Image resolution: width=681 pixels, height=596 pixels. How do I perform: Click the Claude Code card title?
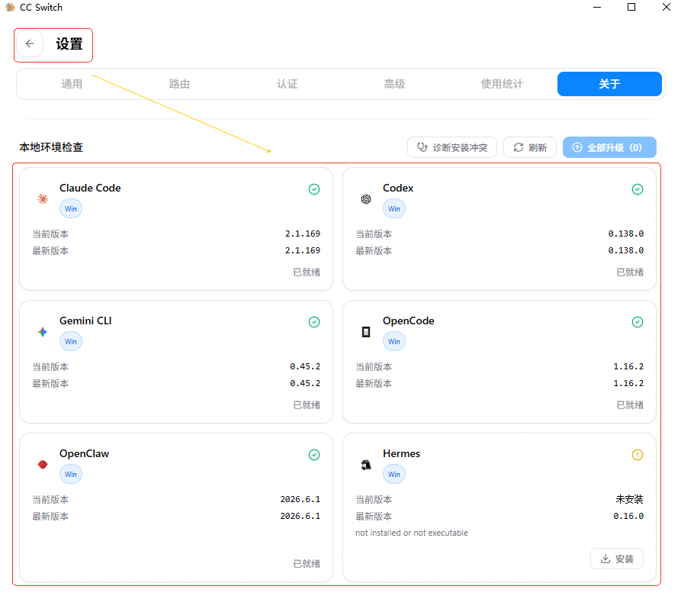tap(90, 188)
